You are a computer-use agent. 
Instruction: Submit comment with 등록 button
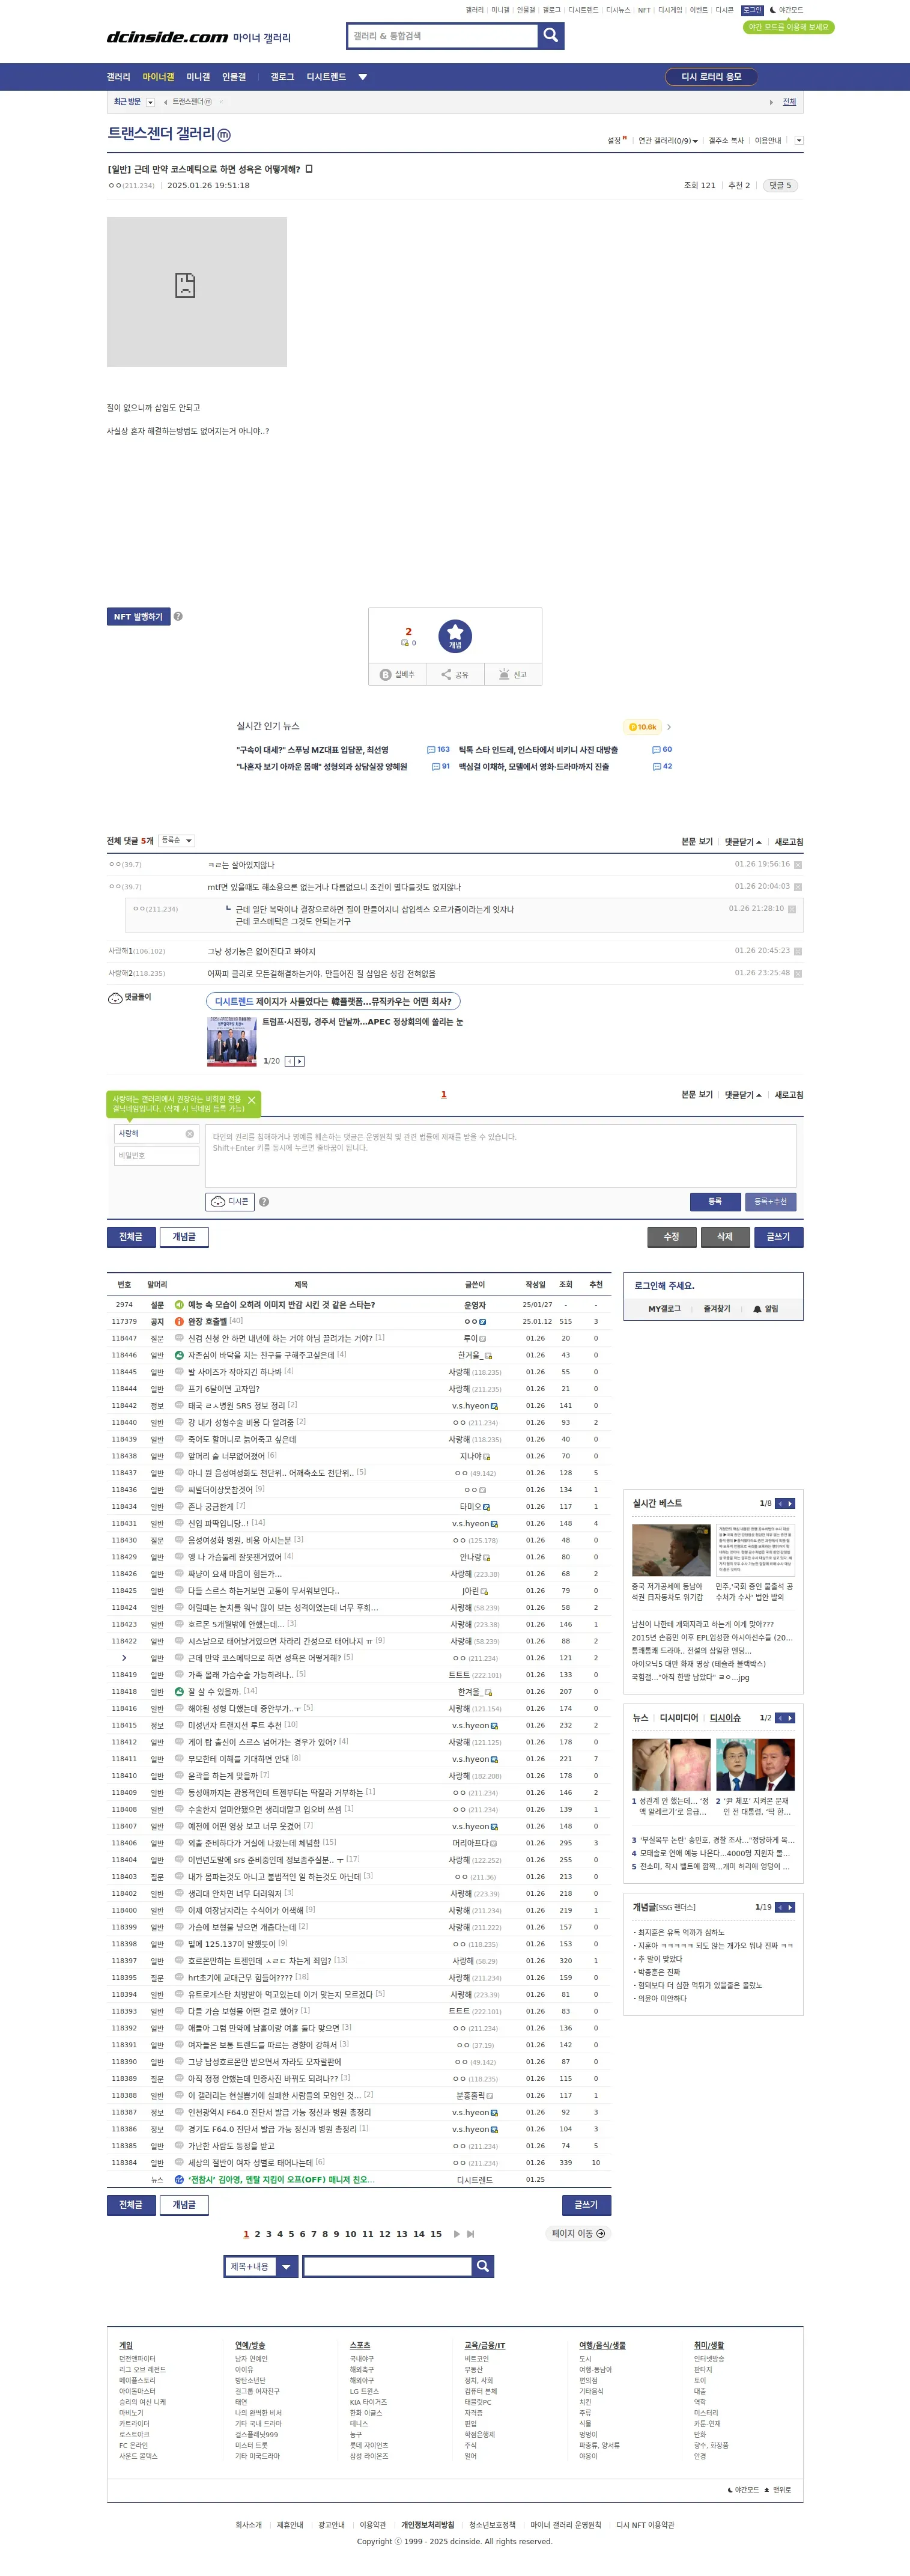tap(715, 1201)
